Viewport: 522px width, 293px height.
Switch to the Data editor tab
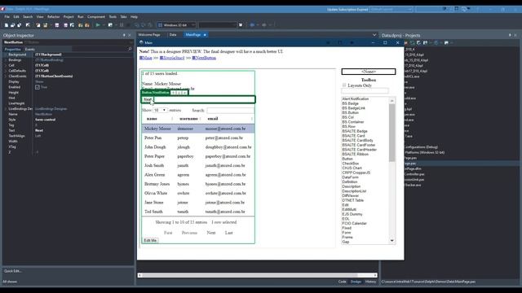click(173, 34)
